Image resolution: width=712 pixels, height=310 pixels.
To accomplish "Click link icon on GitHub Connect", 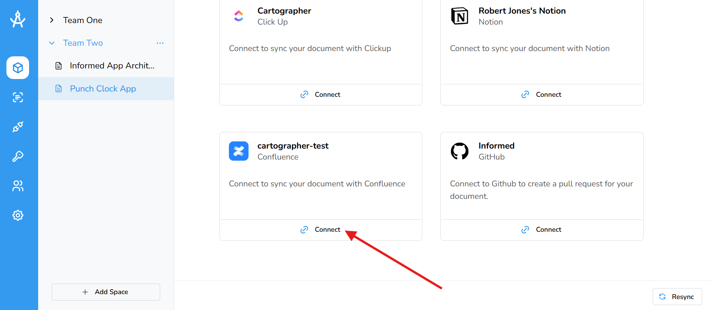I will (x=525, y=229).
